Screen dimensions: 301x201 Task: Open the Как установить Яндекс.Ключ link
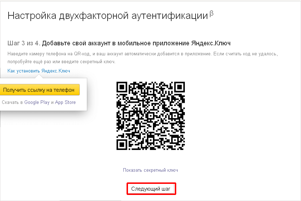pyautogui.click(x=39, y=71)
